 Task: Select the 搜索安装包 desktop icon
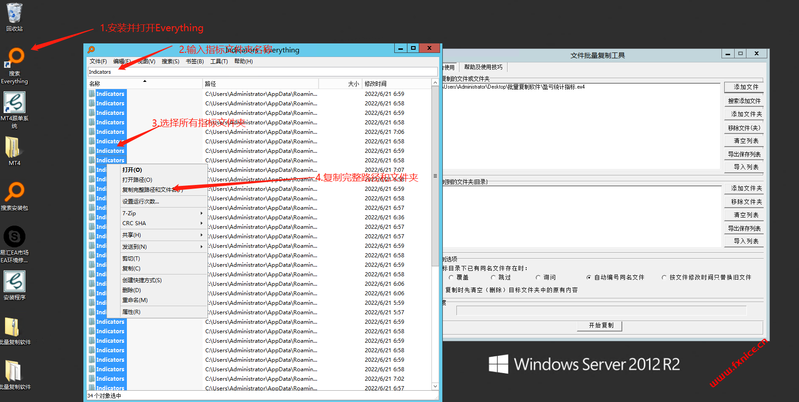tap(15, 196)
